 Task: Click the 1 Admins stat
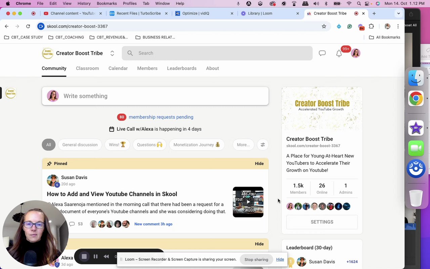[346, 189]
